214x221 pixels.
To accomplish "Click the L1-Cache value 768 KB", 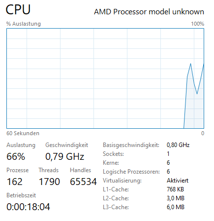I will 175,189.
